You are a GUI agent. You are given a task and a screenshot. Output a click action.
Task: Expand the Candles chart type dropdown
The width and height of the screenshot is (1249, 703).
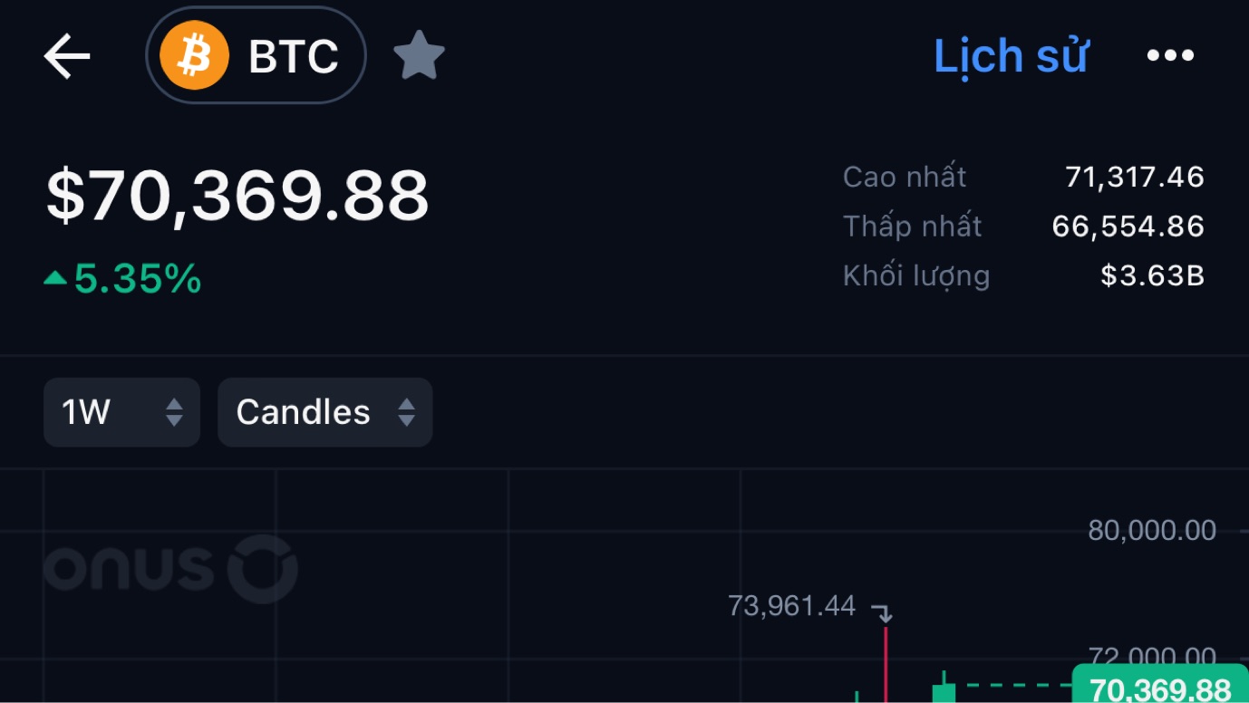point(324,412)
